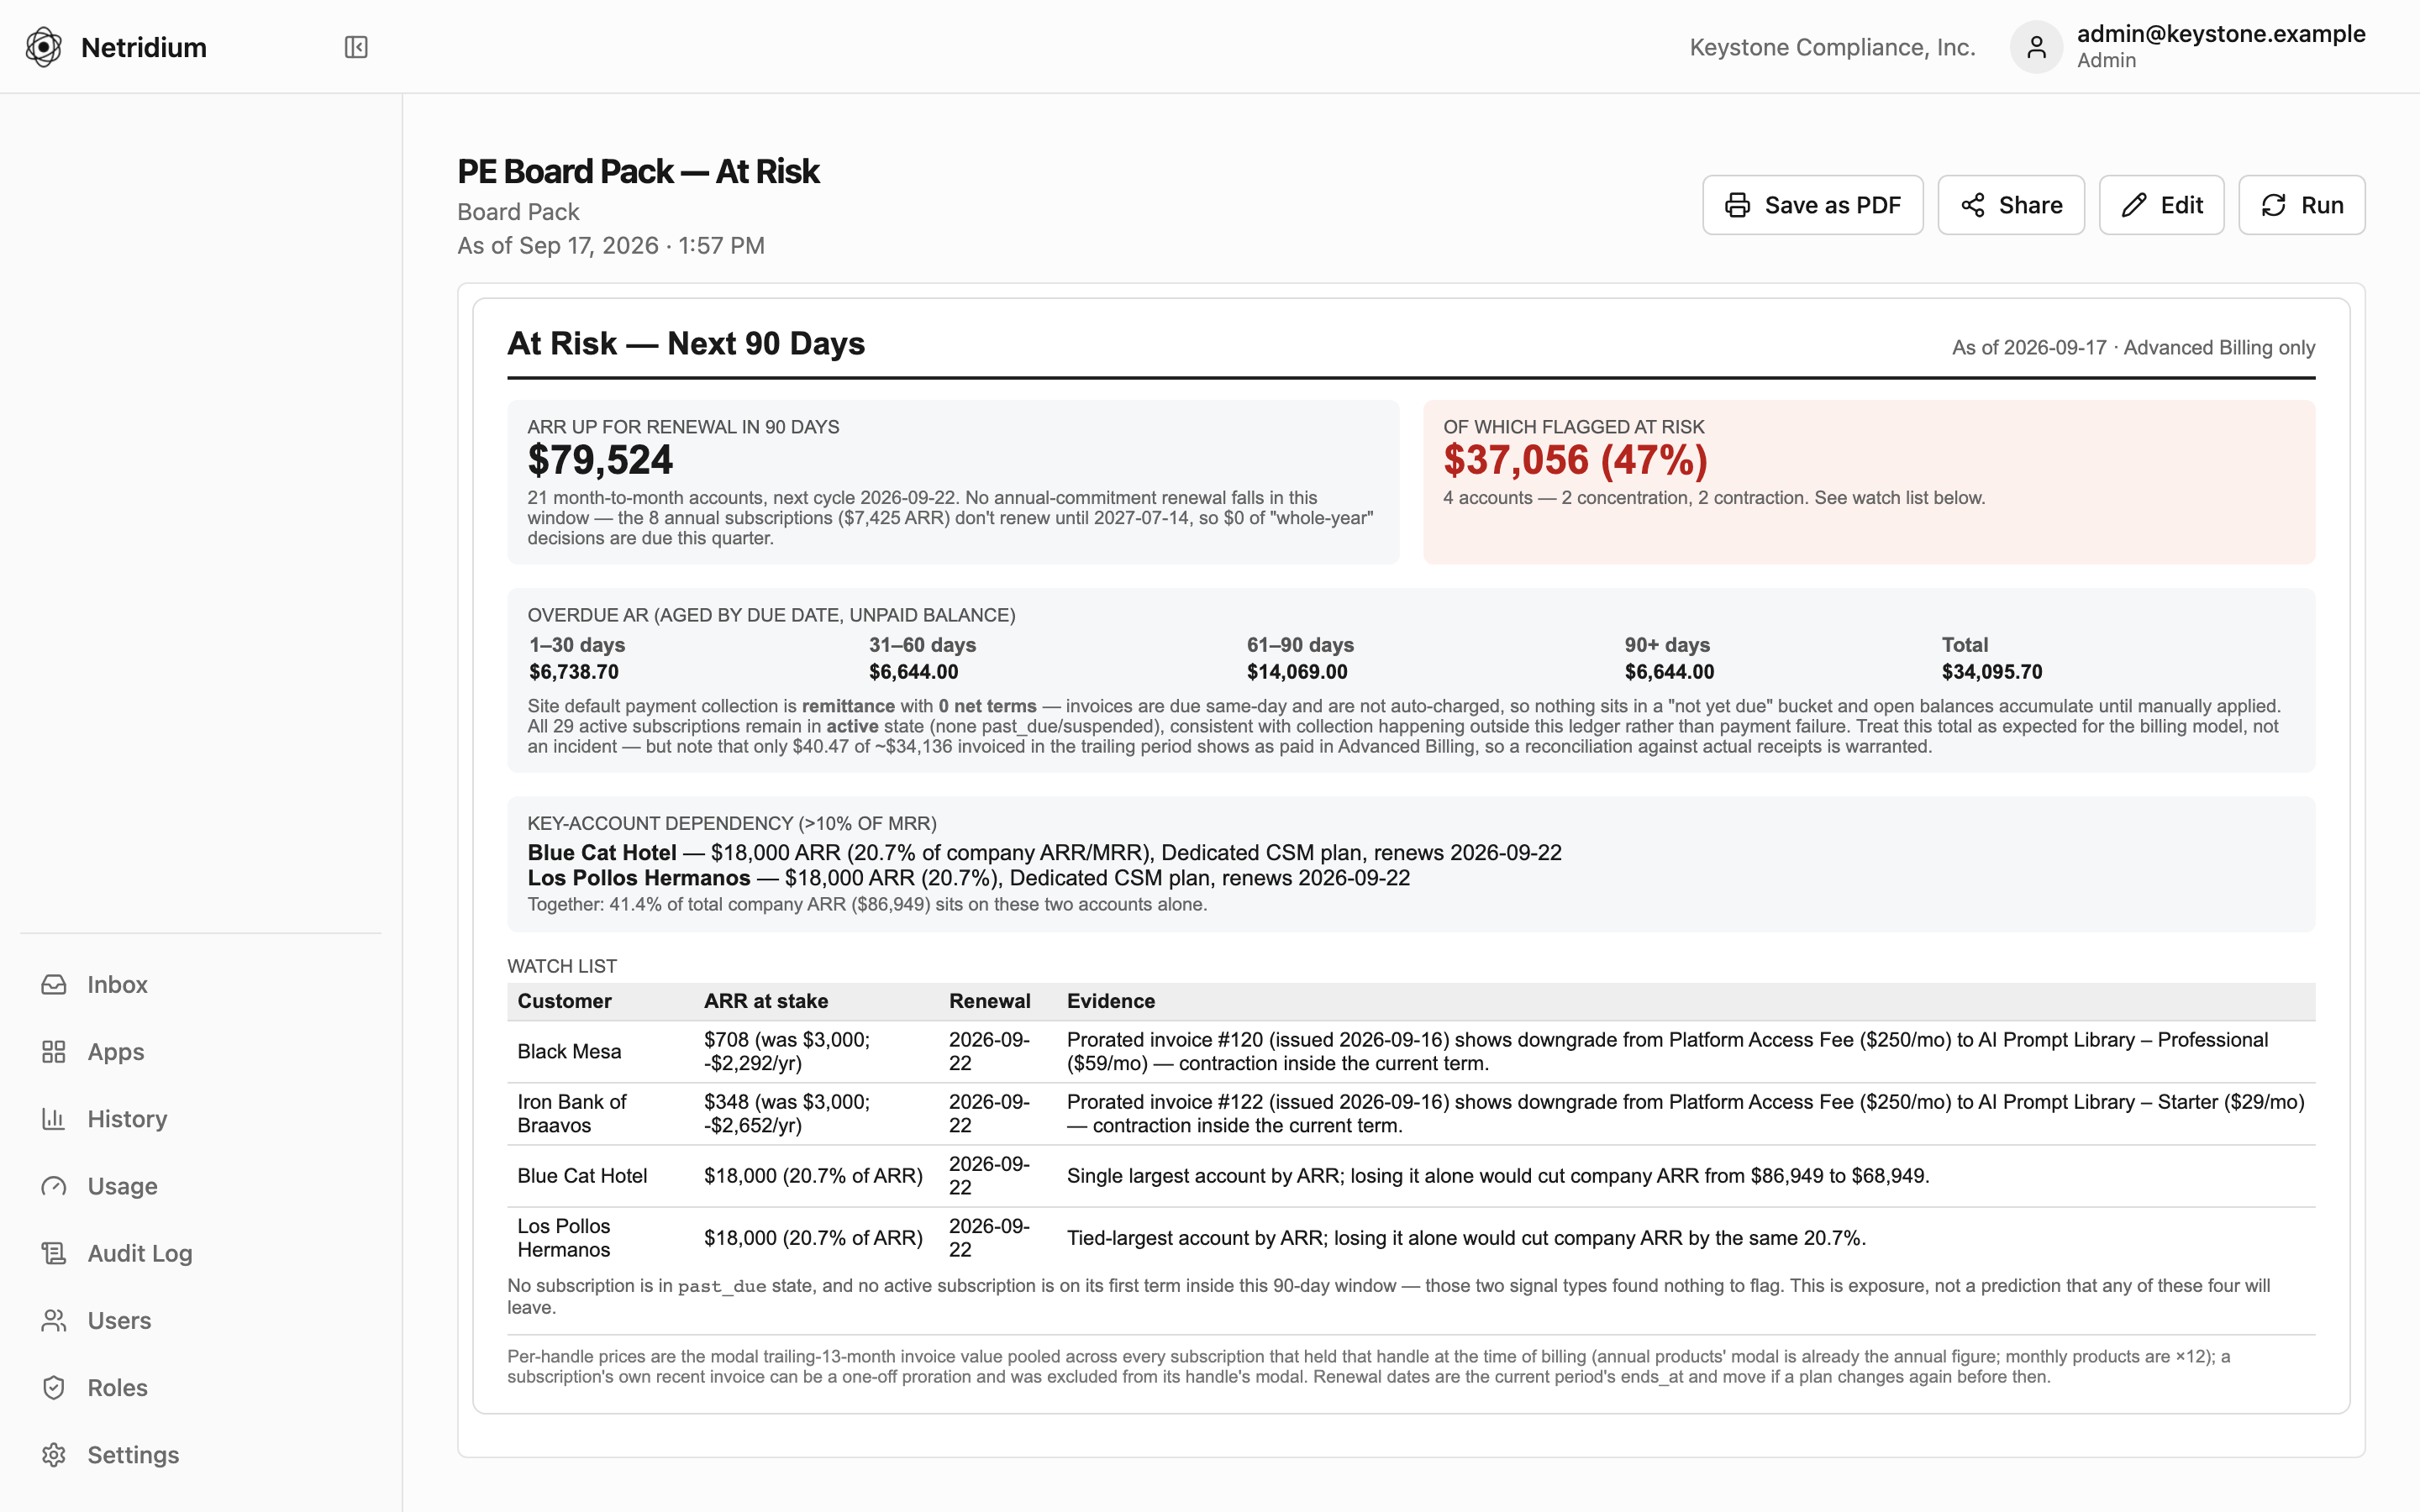
Task: Click the Evidence column header
Action: click(1110, 1001)
